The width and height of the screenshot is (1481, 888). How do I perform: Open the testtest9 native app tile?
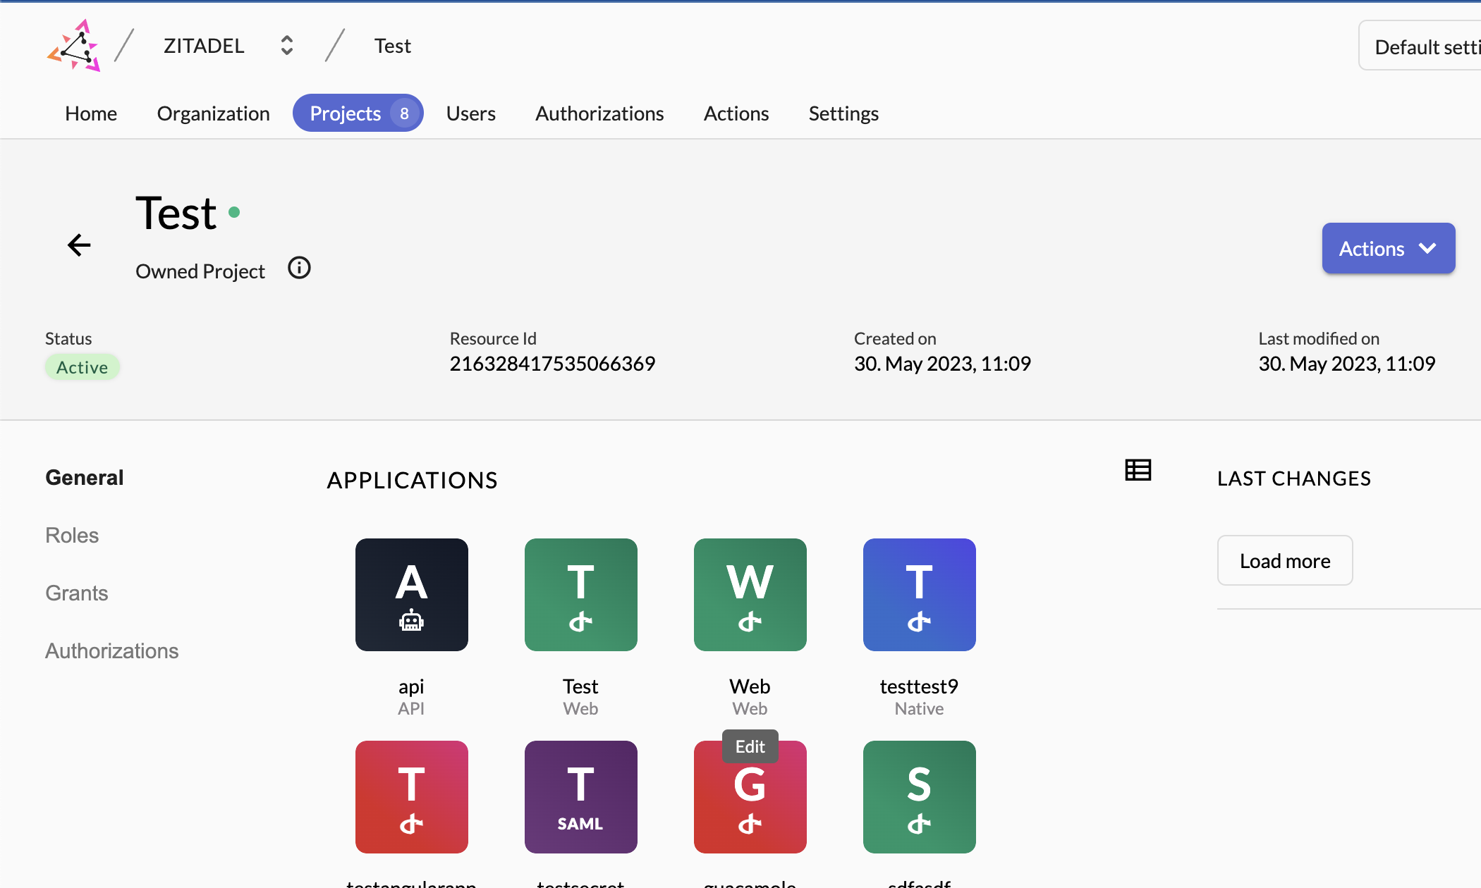919,595
